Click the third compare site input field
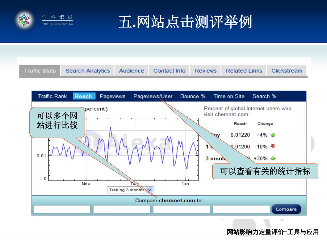Image resolution: width=327 pixels, height=245 pixels. [181, 209]
